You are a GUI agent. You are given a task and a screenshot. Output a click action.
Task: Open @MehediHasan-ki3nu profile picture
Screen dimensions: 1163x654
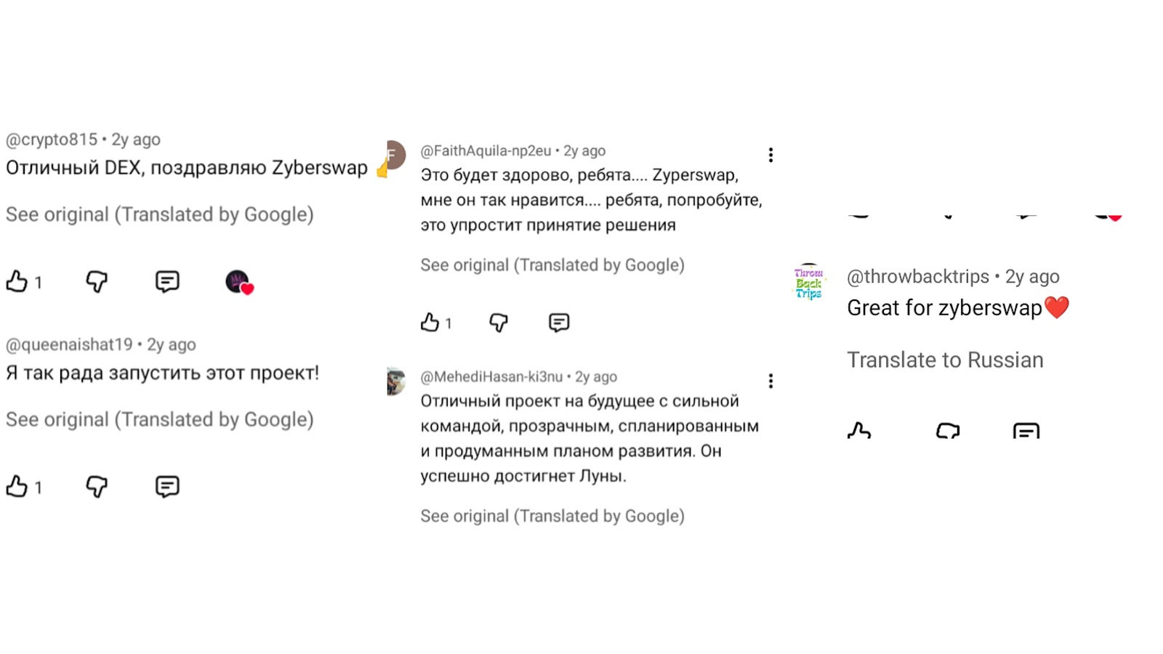395,381
